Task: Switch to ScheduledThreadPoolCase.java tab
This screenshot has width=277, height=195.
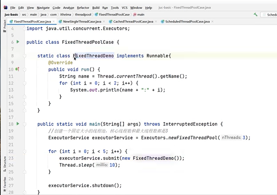Action: (x=187, y=22)
